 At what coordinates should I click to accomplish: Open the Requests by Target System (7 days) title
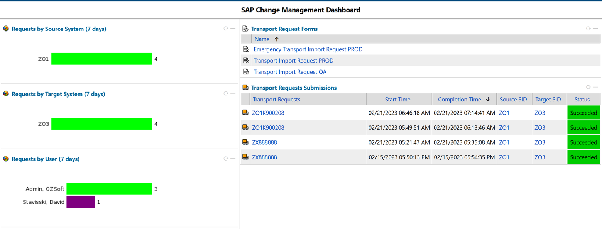[x=58, y=94]
